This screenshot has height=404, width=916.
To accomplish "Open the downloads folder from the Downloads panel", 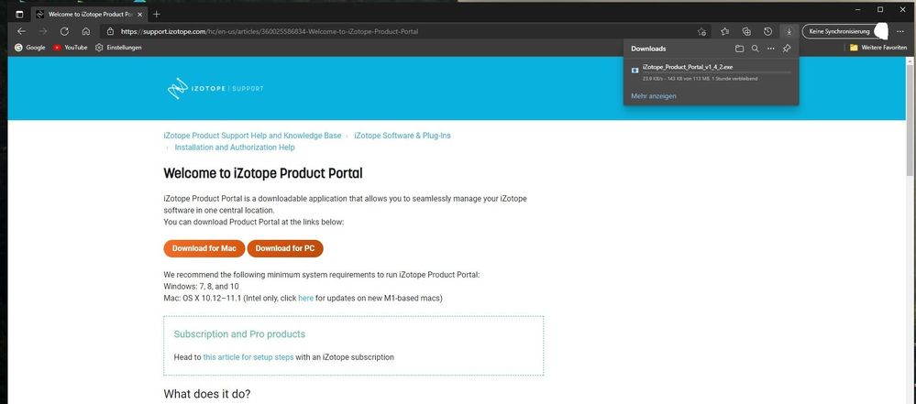I will pyautogui.click(x=739, y=49).
